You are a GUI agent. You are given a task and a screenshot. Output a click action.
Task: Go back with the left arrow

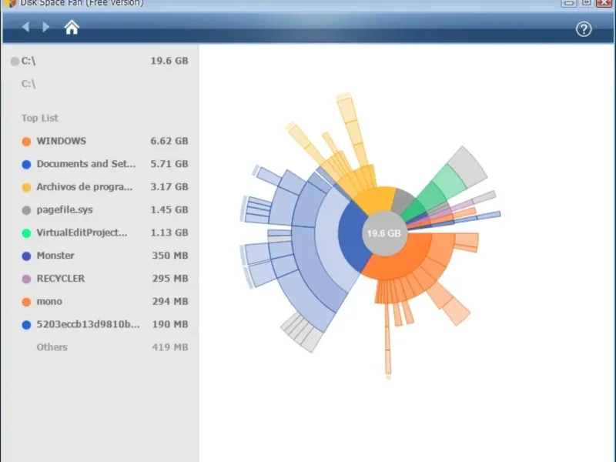point(25,27)
